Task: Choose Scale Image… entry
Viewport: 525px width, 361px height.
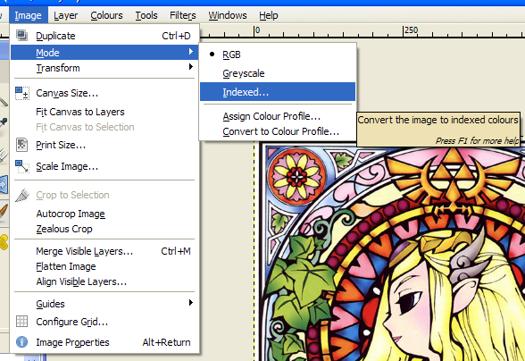Action: (x=104, y=166)
